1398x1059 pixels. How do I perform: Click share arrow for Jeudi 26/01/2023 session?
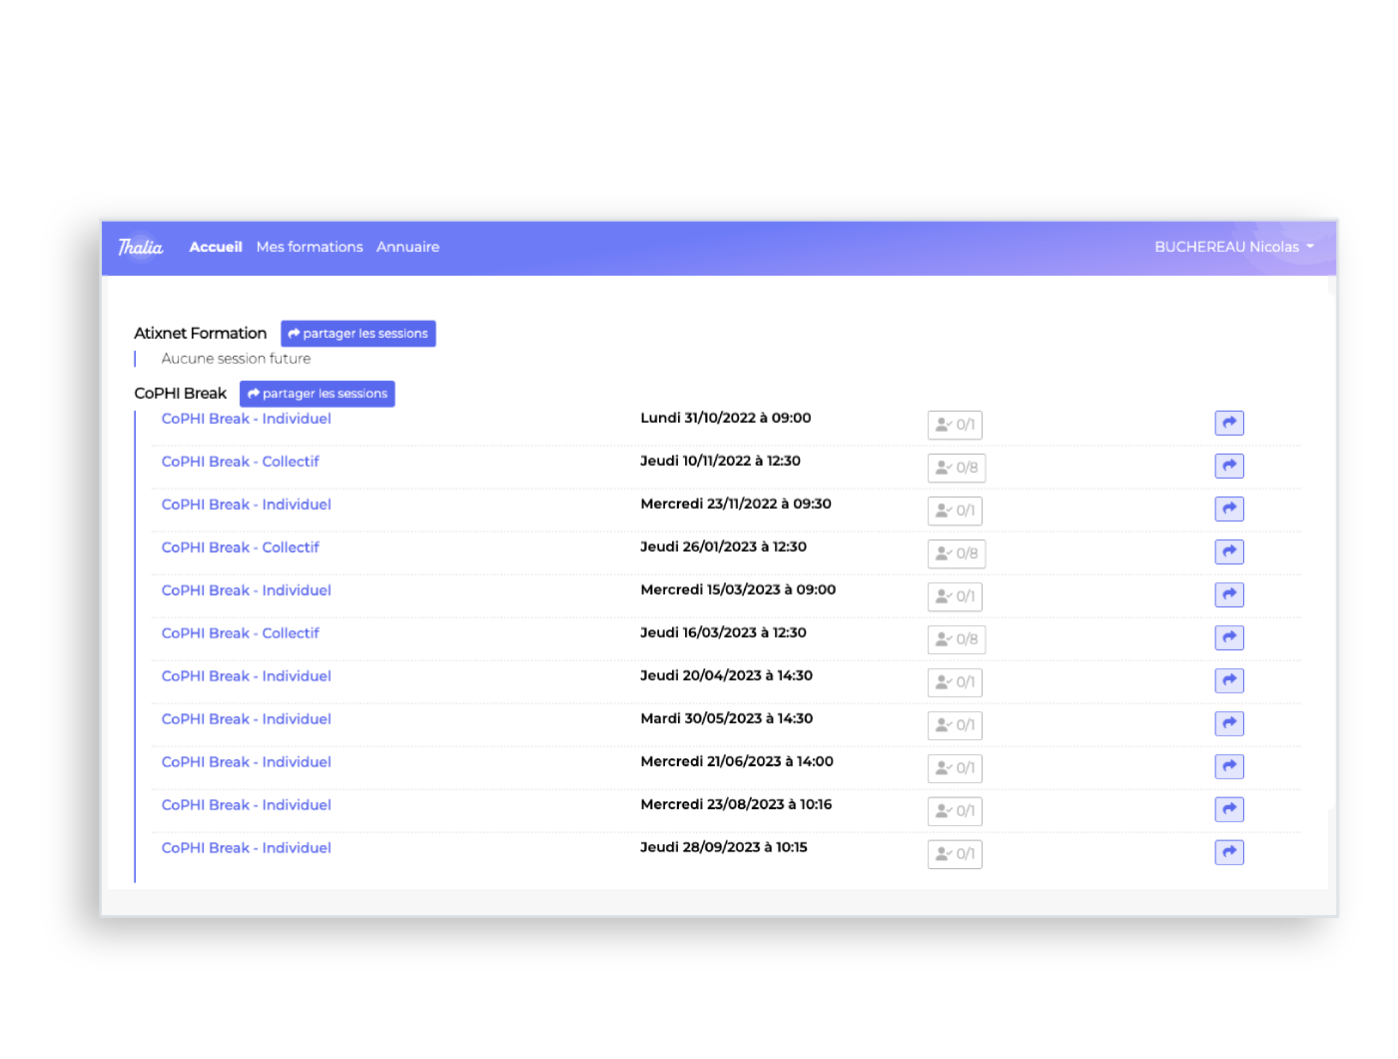coord(1228,552)
